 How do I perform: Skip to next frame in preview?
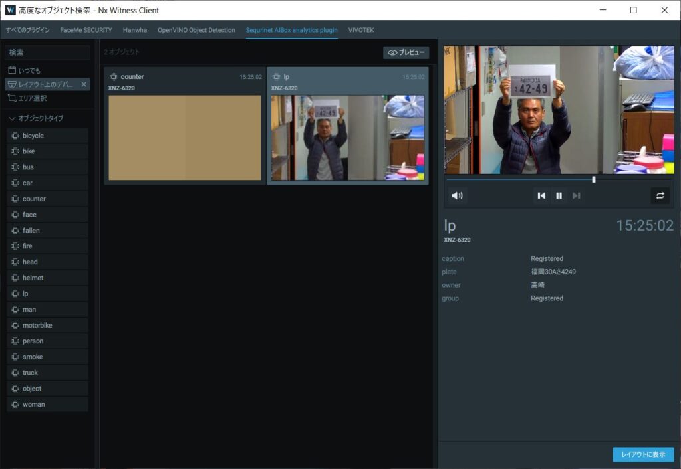(576, 195)
